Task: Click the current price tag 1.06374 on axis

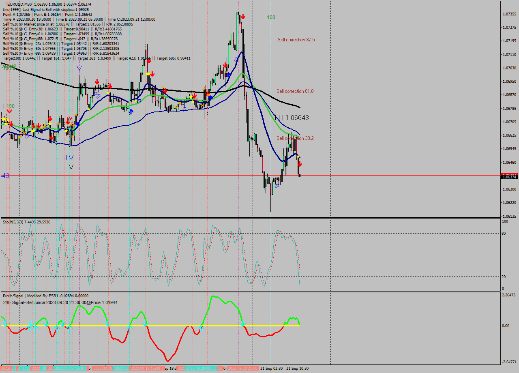Action: [x=509, y=177]
